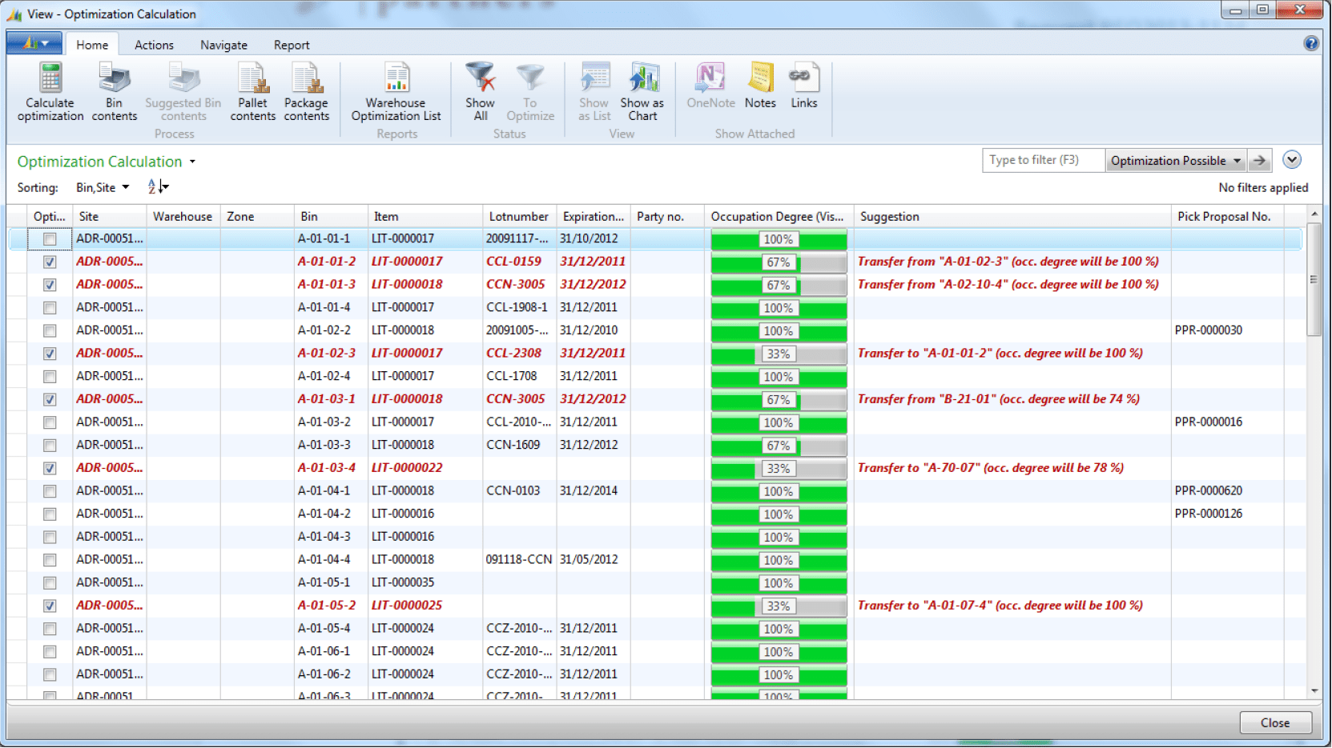Click the Close button

[x=1275, y=722]
